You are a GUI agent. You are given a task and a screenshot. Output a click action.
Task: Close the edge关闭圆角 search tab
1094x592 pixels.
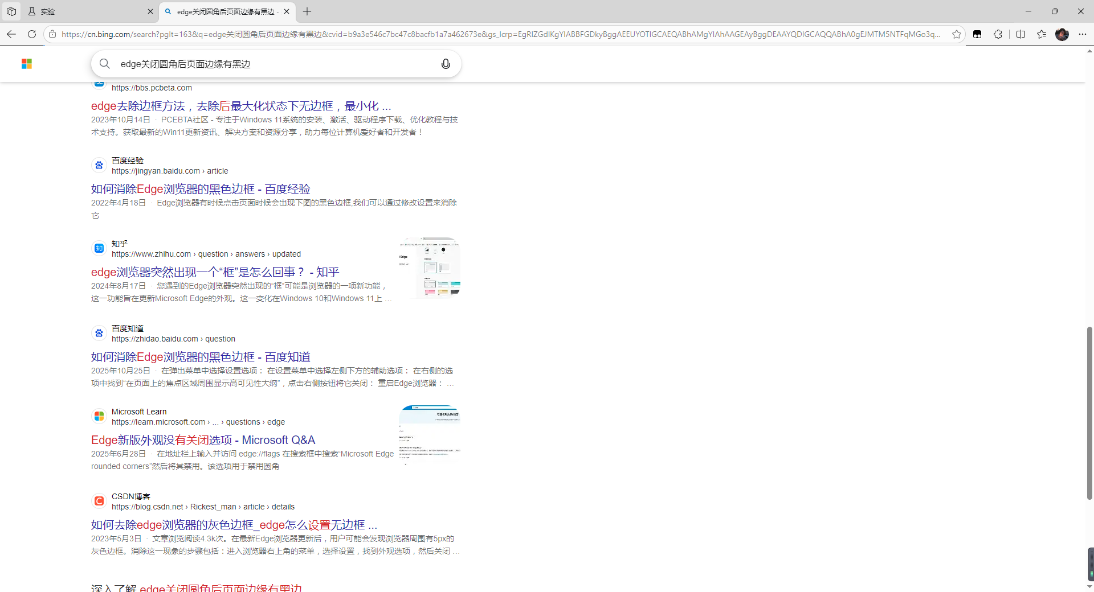(x=287, y=11)
